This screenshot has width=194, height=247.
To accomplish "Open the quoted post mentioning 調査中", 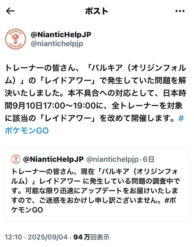I will click(97, 184).
